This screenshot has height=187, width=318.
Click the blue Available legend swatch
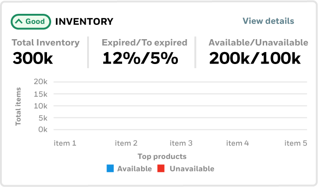110,169
